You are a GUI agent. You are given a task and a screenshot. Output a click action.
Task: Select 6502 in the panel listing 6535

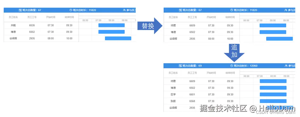coord(32,32)
